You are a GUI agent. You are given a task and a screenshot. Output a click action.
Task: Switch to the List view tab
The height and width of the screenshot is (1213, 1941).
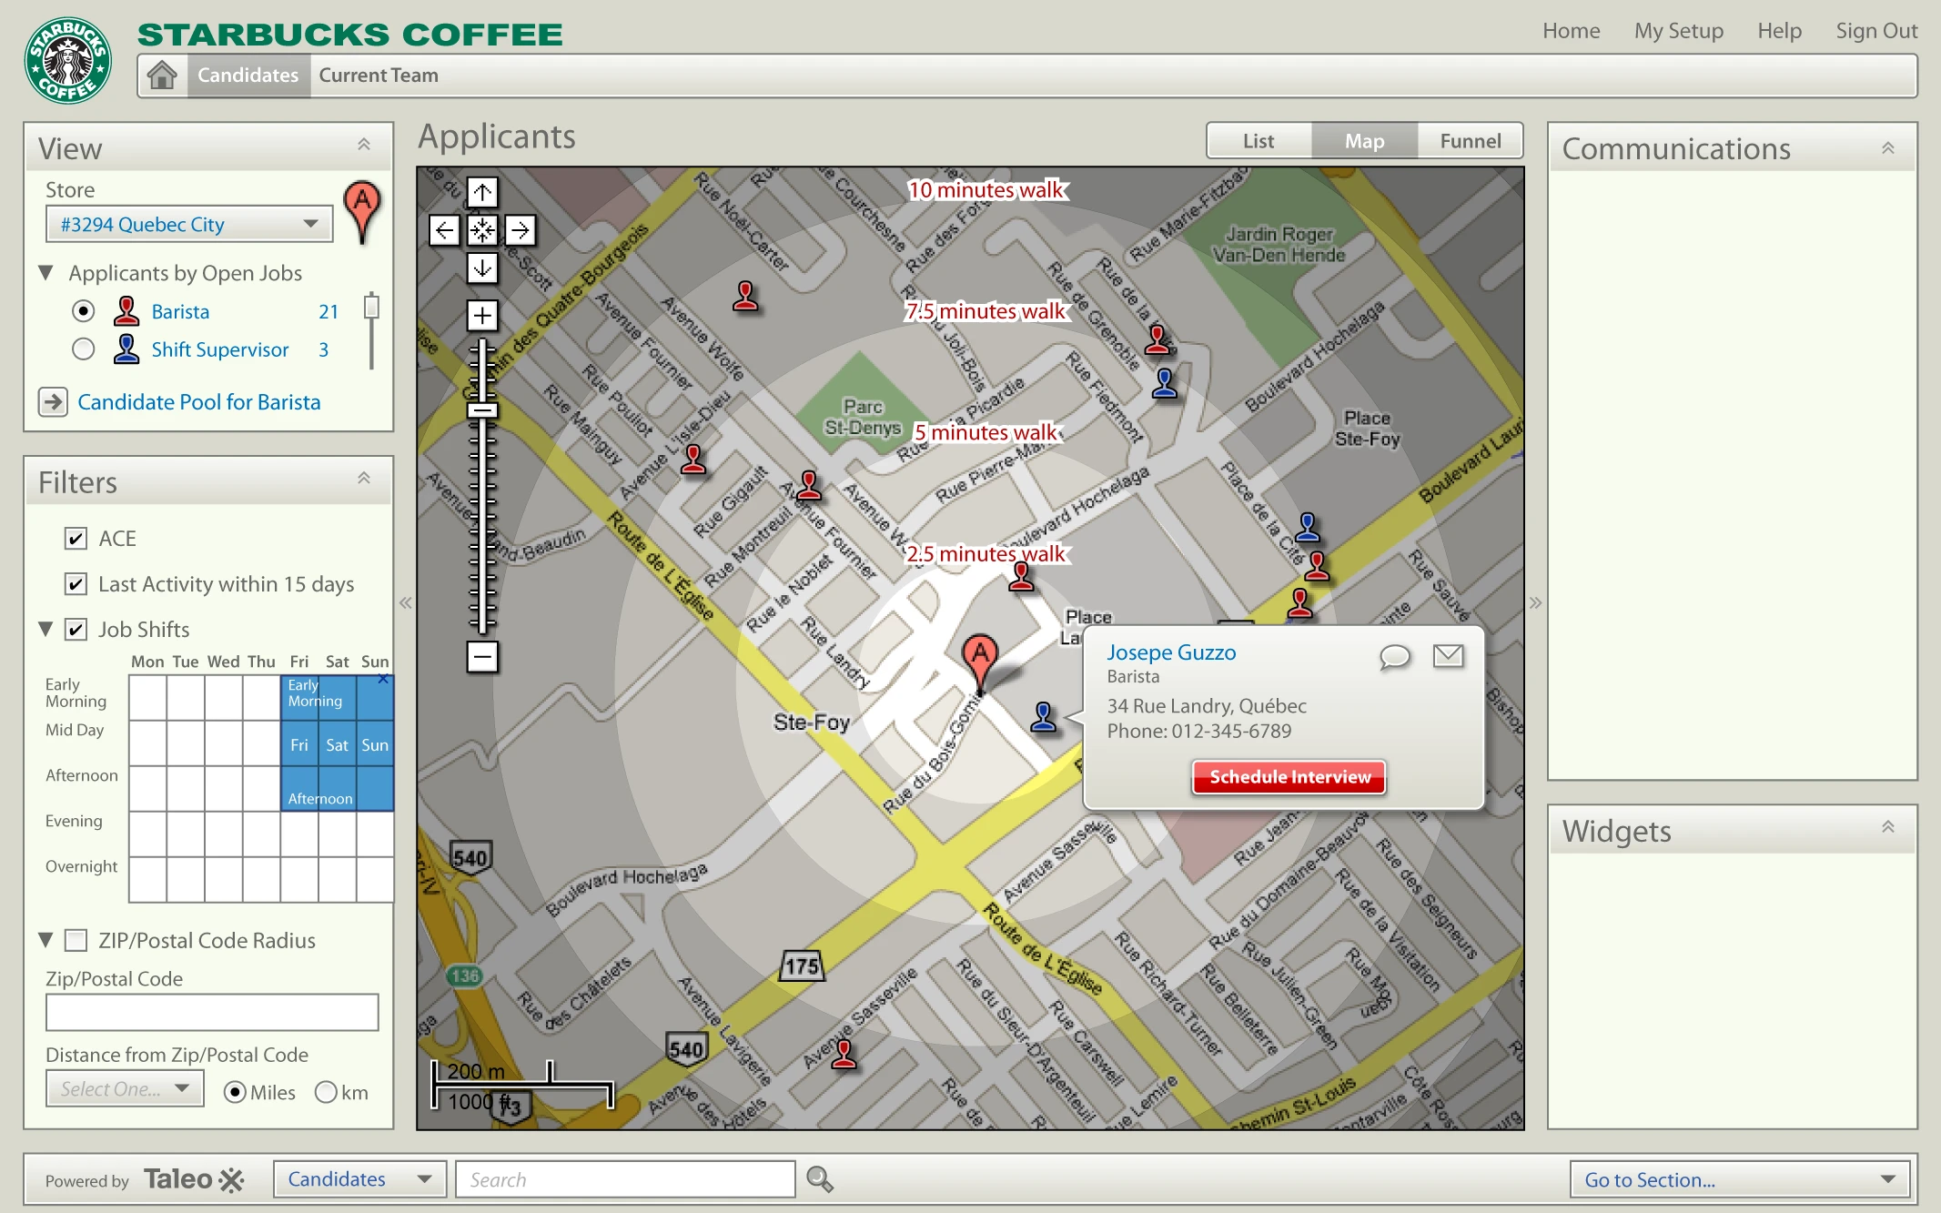tap(1259, 141)
